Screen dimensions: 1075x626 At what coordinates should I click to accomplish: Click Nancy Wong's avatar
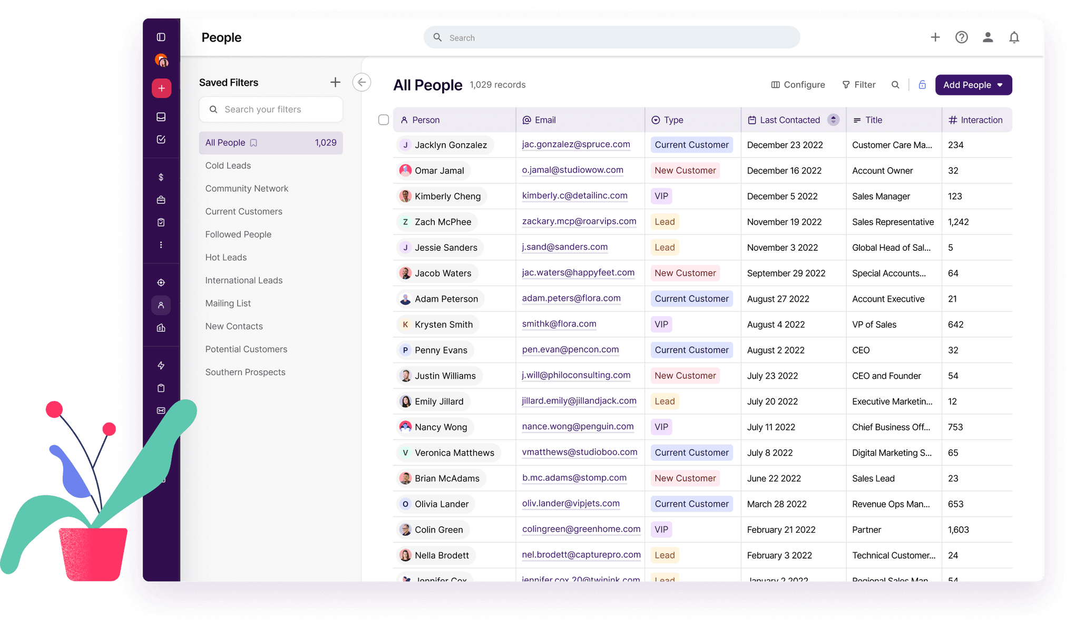pos(405,427)
